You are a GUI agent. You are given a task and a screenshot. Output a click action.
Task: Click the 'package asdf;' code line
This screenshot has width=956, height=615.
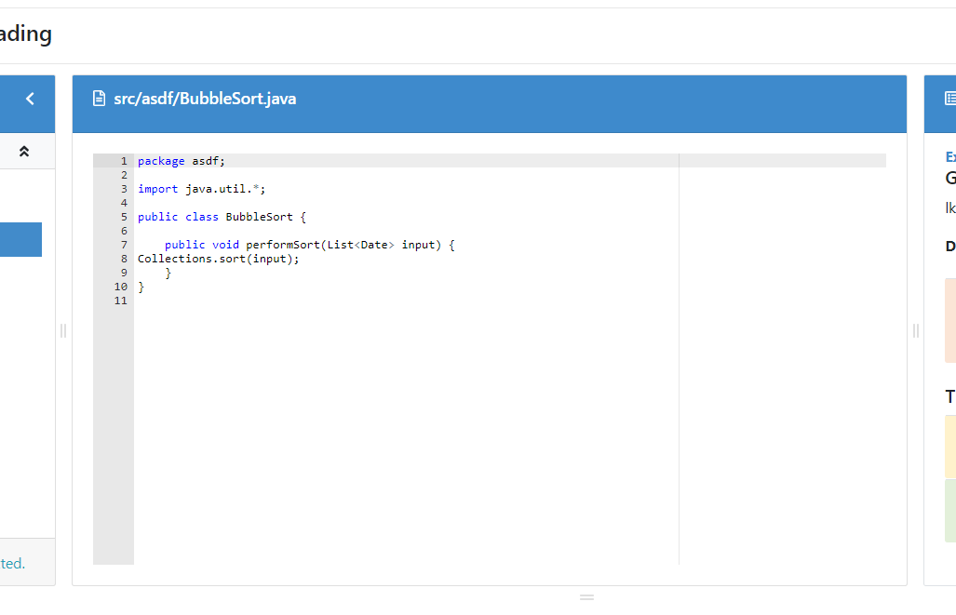click(182, 161)
